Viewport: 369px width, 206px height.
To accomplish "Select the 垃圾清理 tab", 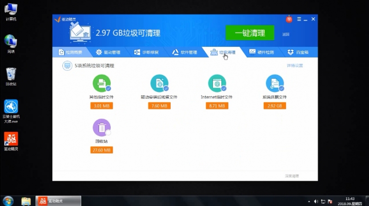I will 223,52.
